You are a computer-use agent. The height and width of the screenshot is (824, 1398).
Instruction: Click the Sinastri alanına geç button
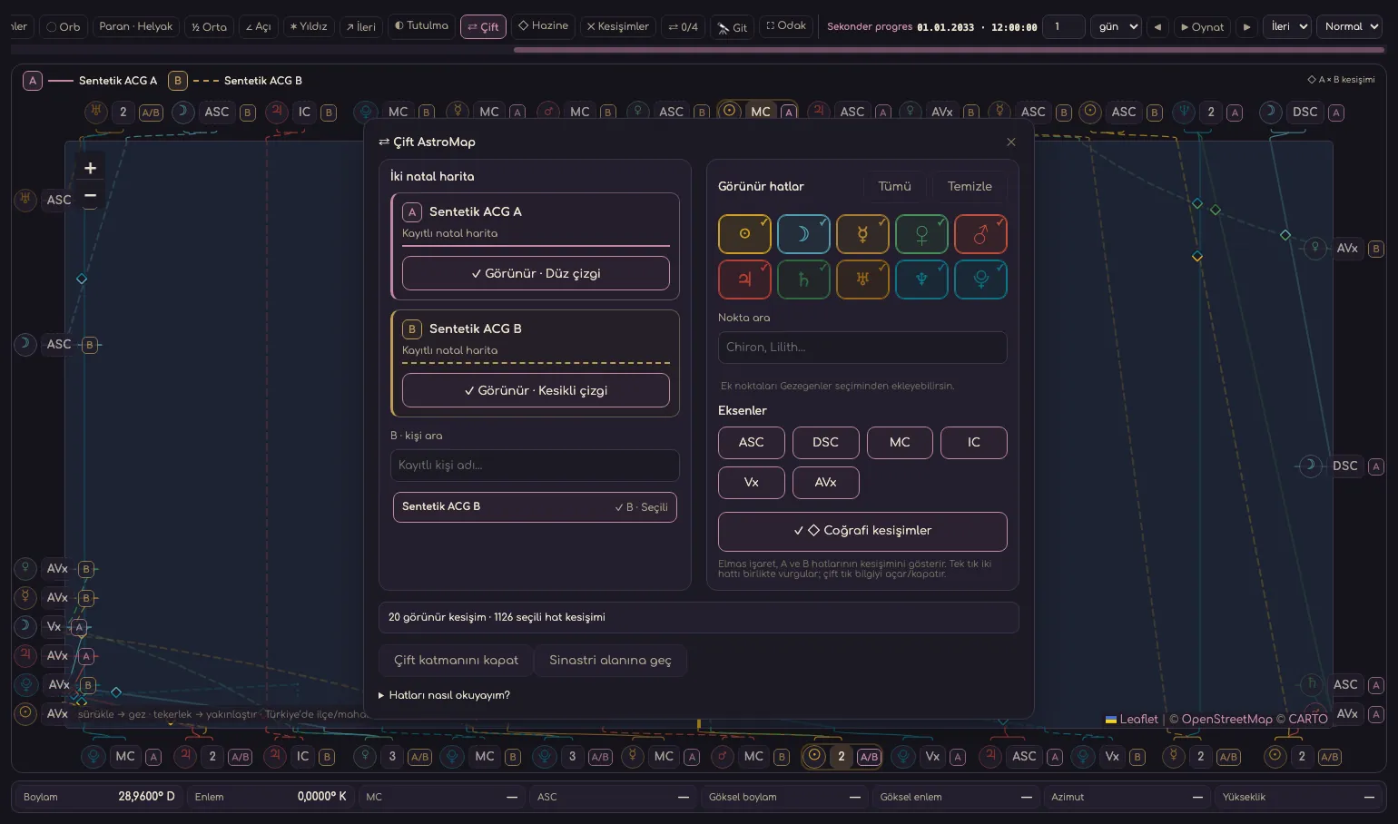click(610, 660)
